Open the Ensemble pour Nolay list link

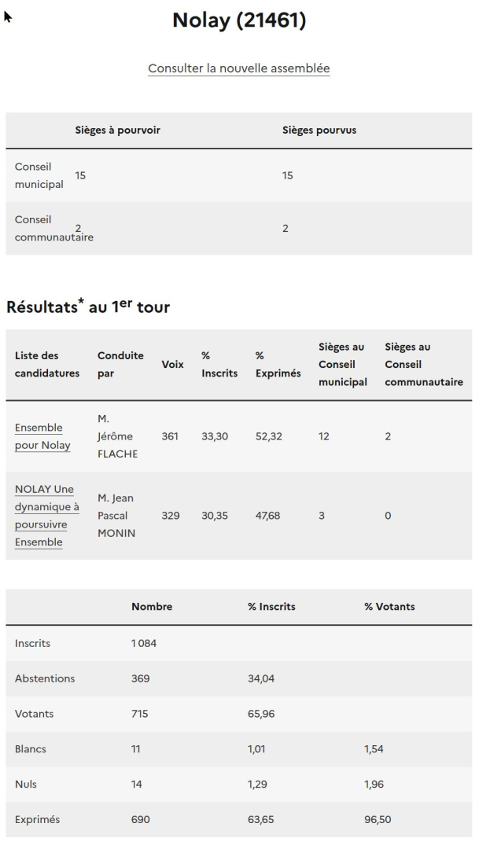[42, 436]
